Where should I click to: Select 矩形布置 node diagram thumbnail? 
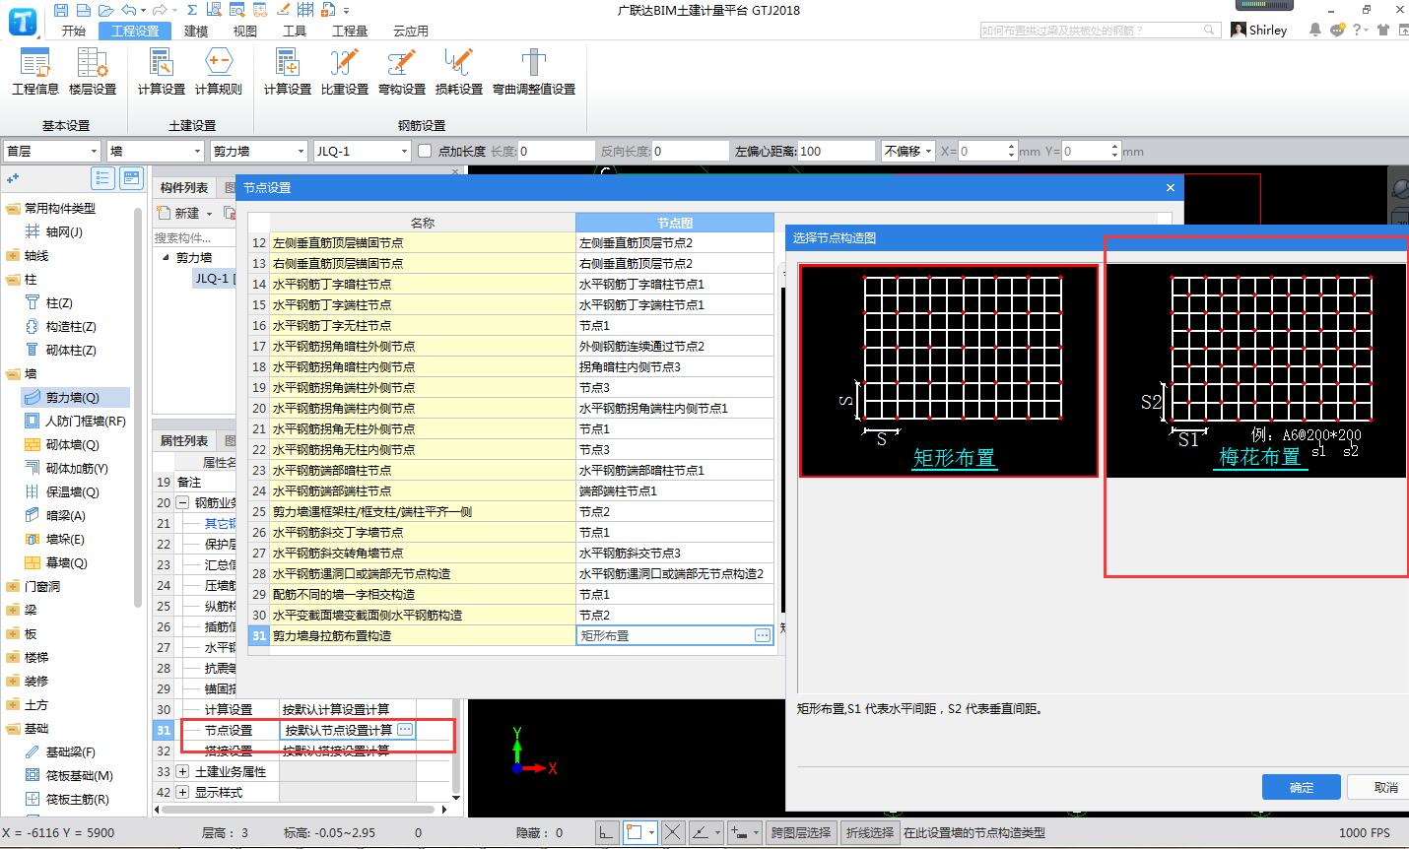948,370
